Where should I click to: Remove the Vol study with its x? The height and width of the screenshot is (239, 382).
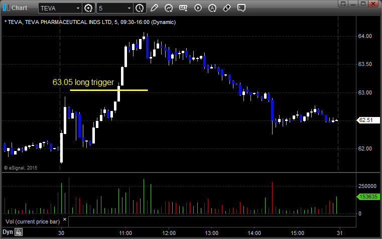pyautogui.click(x=65, y=219)
